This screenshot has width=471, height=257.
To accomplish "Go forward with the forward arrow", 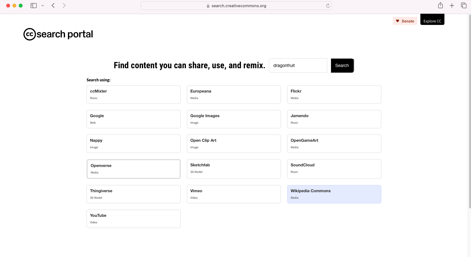I will click(x=64, y=6).
